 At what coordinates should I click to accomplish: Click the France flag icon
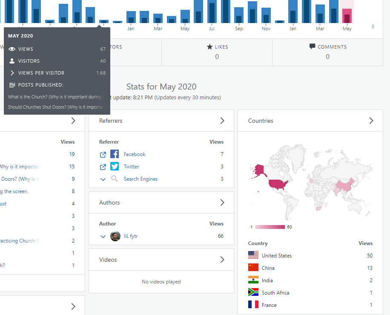[x=253, y=305]
